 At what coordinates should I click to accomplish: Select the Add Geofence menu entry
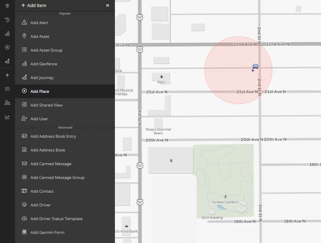click(x=44, y=64)
